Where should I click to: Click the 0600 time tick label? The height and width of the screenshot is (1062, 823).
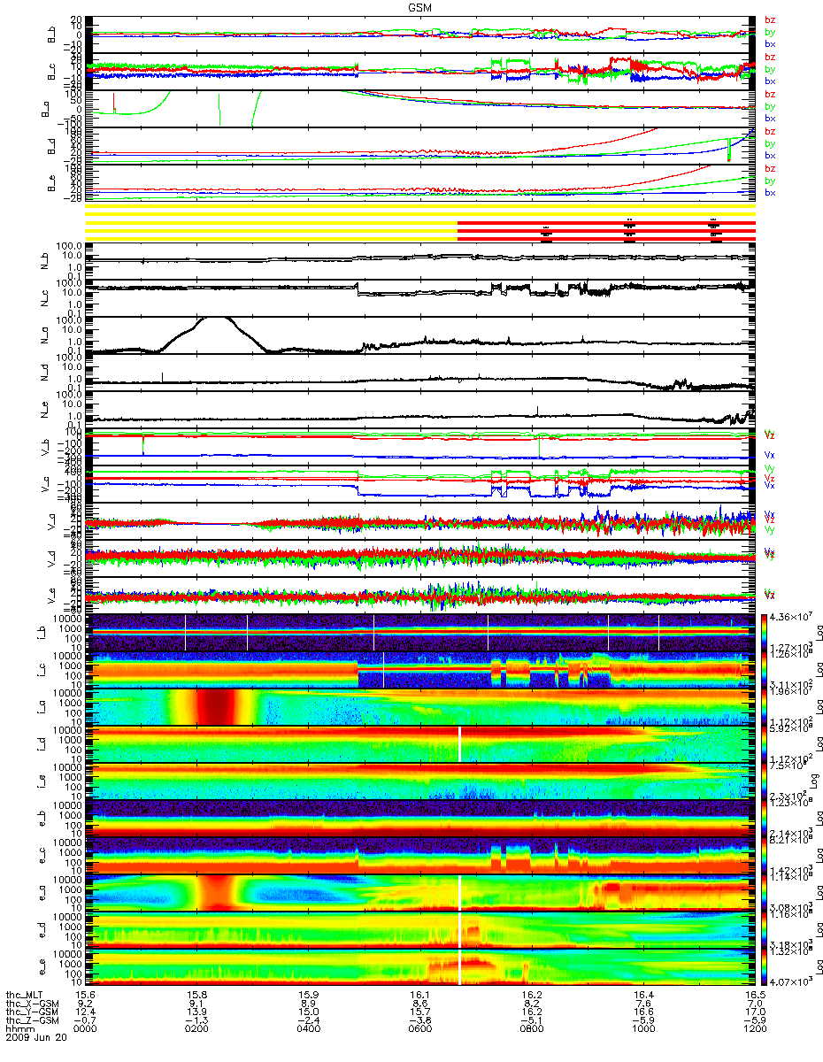(x=419, y=1029)
